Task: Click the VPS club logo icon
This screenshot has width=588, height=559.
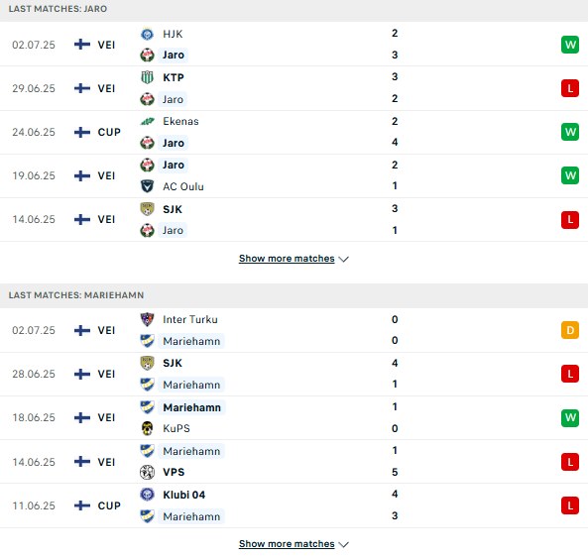Action: [x=147, y=472]
